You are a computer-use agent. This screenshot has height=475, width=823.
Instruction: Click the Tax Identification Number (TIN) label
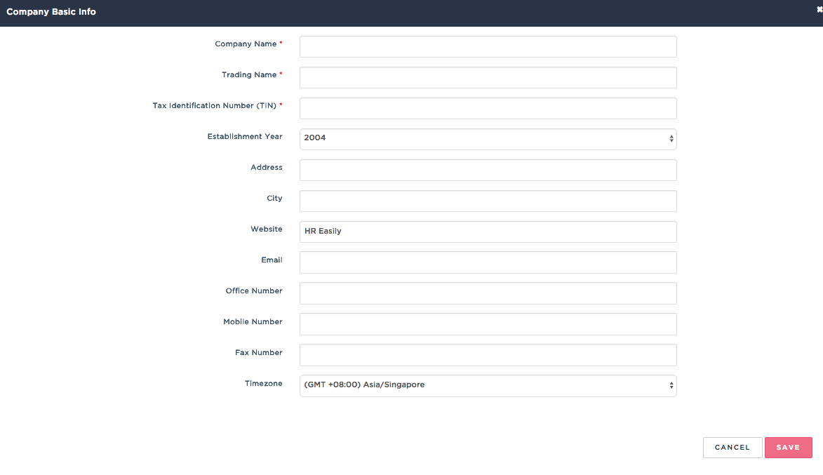coord(214,106)
